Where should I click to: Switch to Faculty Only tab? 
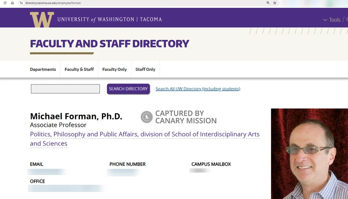[x=114, y=70]
